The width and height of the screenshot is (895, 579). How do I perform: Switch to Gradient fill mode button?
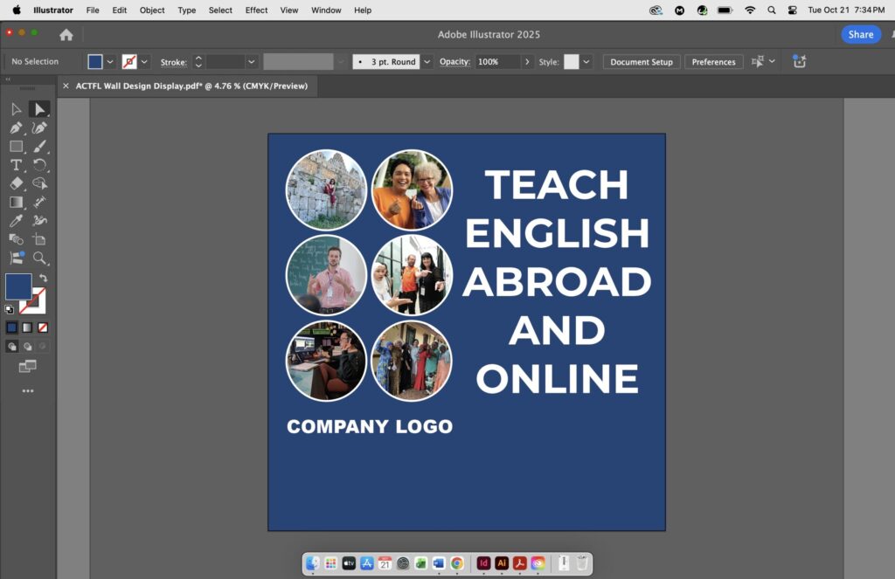point(27,327)
